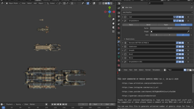
Task: Open the Object Constraints properties tab
Action: (119, 53)
